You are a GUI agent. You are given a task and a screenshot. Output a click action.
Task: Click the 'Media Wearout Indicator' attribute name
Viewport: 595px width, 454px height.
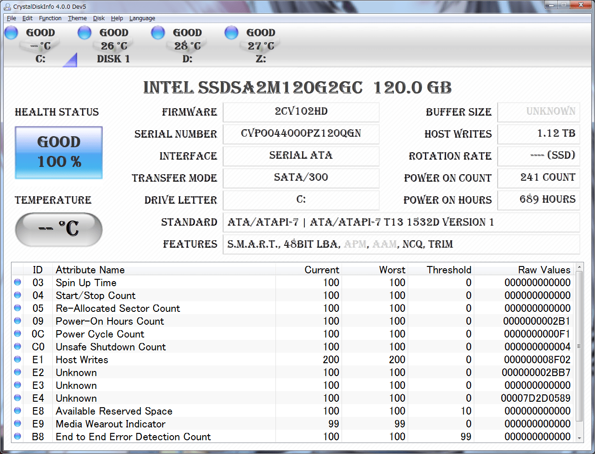[111, 424]
